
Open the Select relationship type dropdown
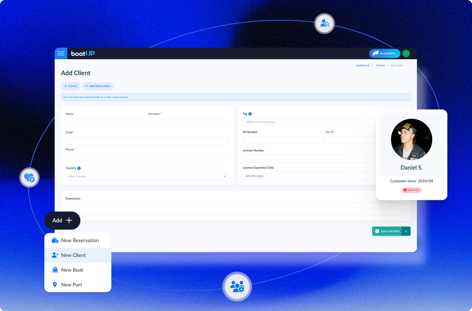click(309, 122)
